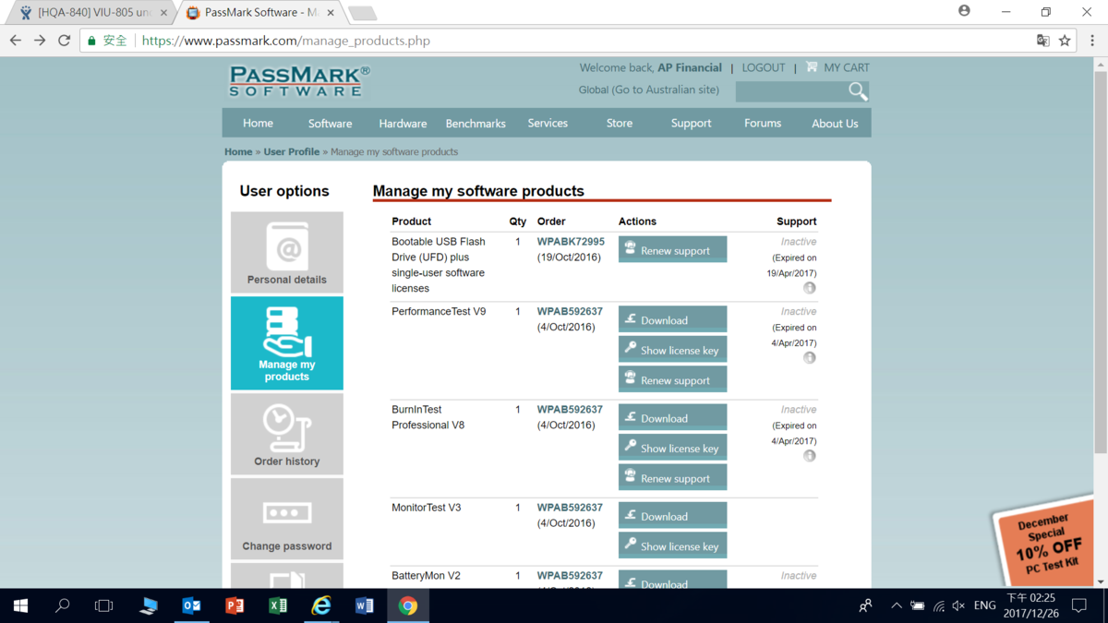
Task: Open the Task View taskbar icon
Action: pos(103,605)
